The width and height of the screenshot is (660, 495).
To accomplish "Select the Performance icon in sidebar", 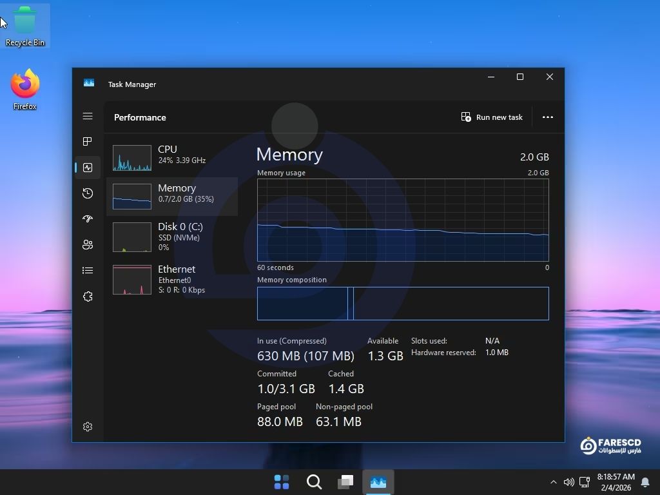I will 88,168.
